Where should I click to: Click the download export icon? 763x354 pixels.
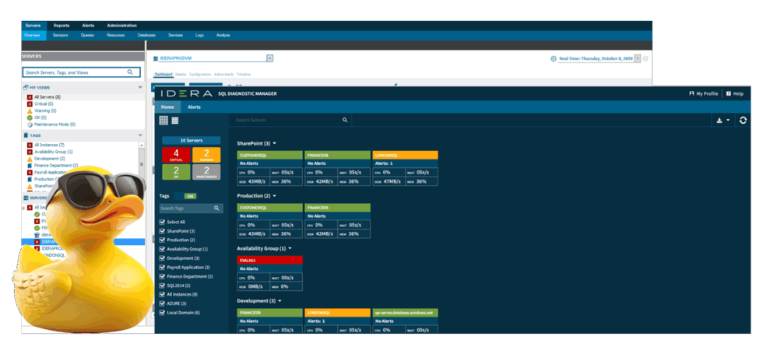tap(719, 120)
